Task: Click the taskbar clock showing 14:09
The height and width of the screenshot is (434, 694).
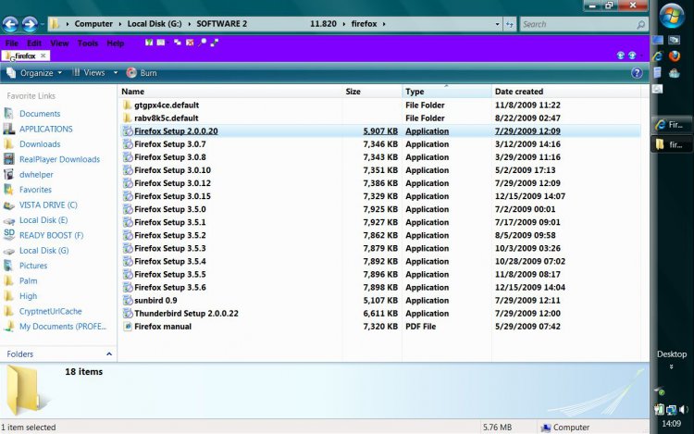Action: click(672, 424)
